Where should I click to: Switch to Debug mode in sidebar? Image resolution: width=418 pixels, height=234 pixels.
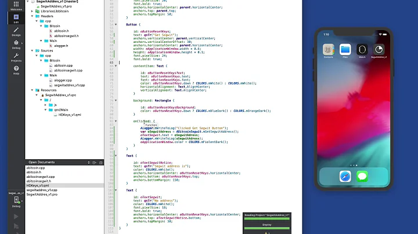click(x=16, y=45)
